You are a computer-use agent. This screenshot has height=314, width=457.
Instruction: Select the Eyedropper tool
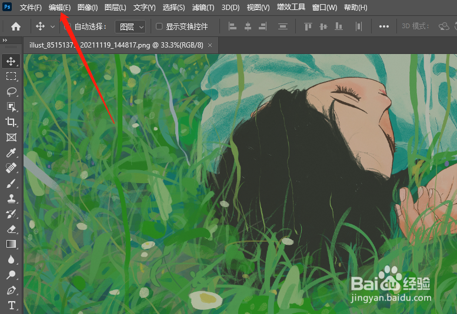click(11, 153)
